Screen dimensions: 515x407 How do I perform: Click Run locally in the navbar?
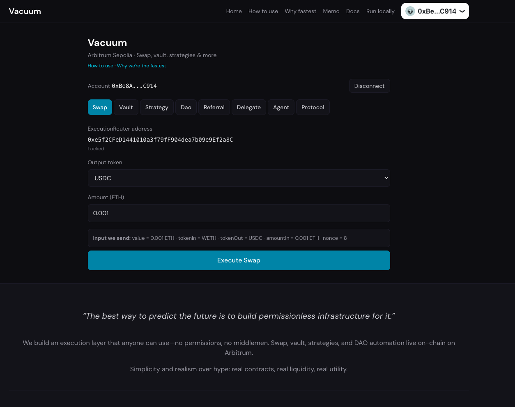[x=380, y=11]
